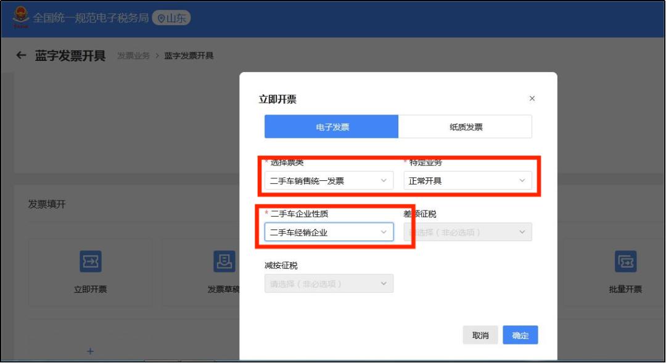This screenshot has height=363, width=666.
Task: Close the 立即开票 dialog with X
Action: pyautogui.click(x=532, y=98)
